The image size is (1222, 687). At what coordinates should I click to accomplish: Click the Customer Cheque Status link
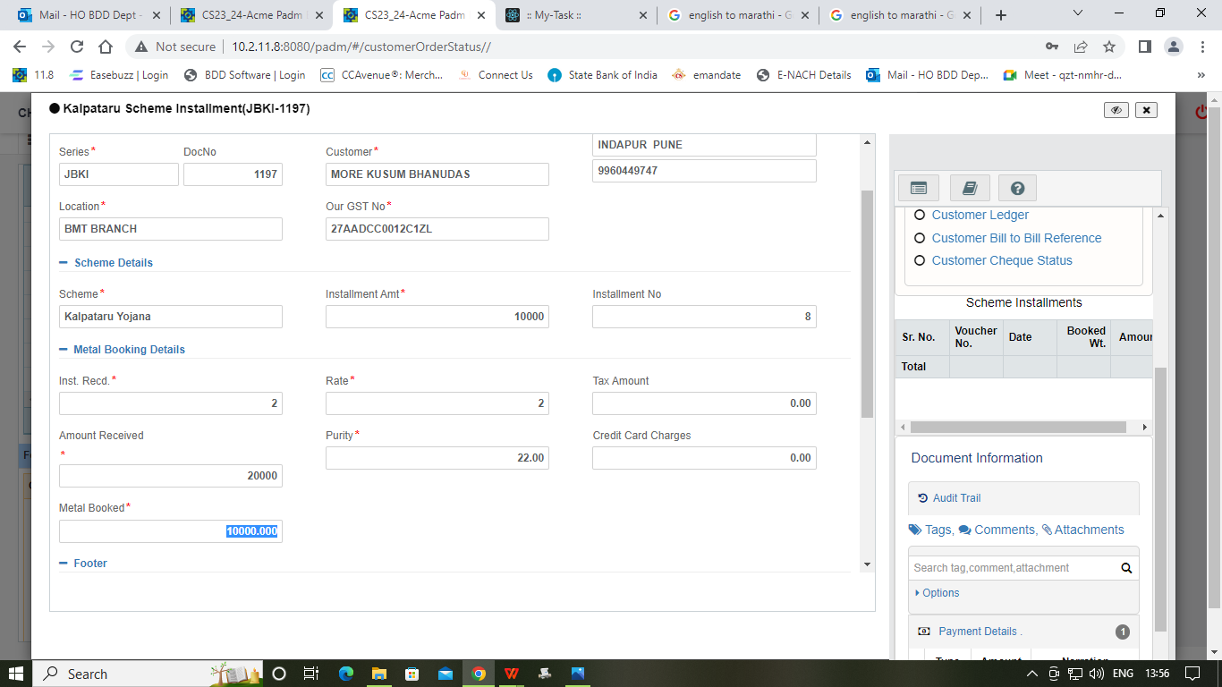point(1002,261)
